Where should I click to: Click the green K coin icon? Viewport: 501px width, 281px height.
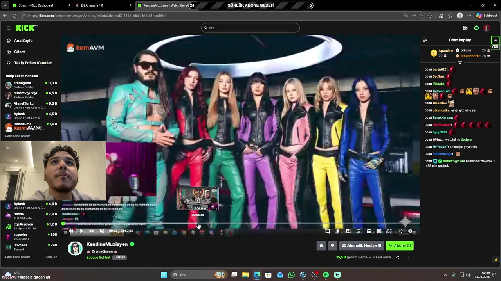(x=476, y=28)
